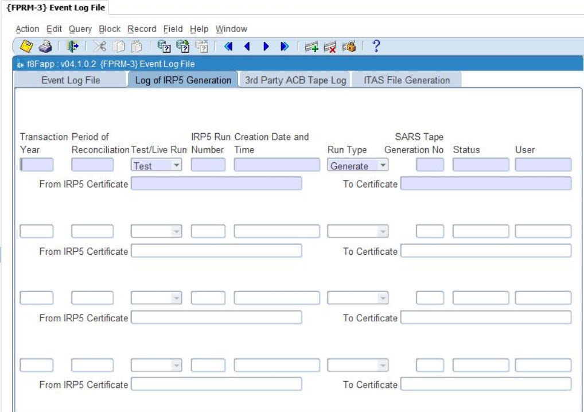Open the ITAS File Generation tab
Image resolution: width=584 pixels, height=412 pixels.
(x=407, y=80)
